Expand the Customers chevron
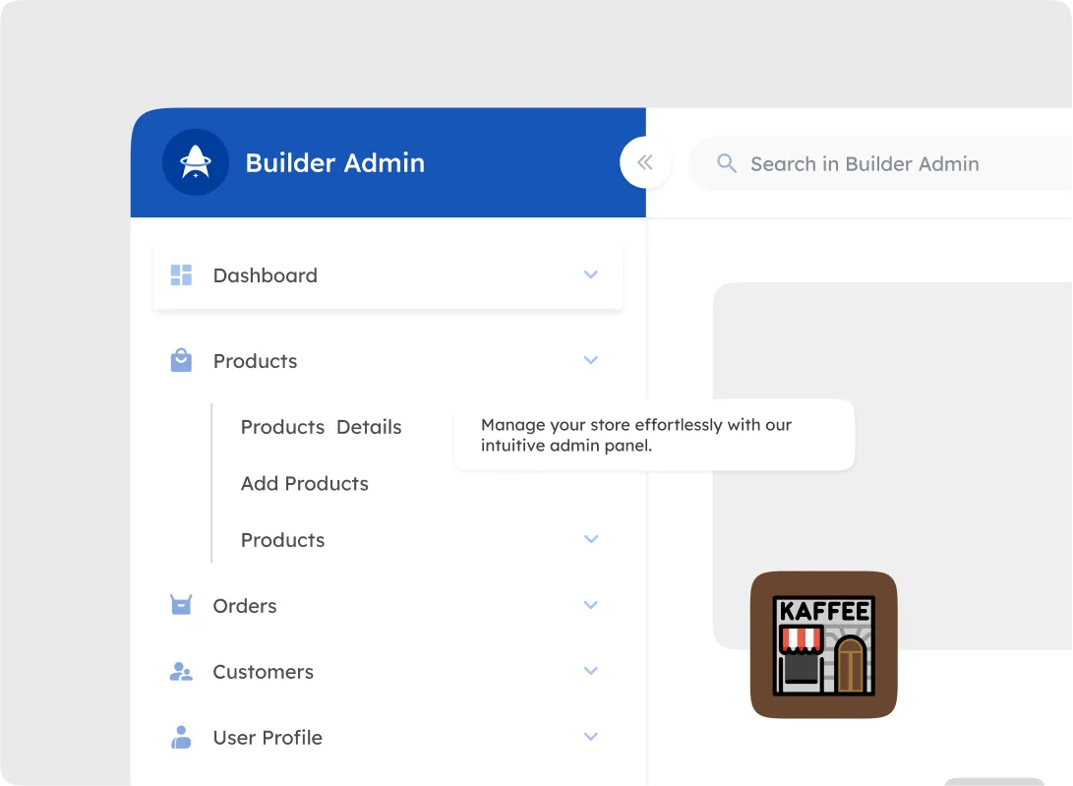This screenshot has width=1073, height=786. coord(590,670)
